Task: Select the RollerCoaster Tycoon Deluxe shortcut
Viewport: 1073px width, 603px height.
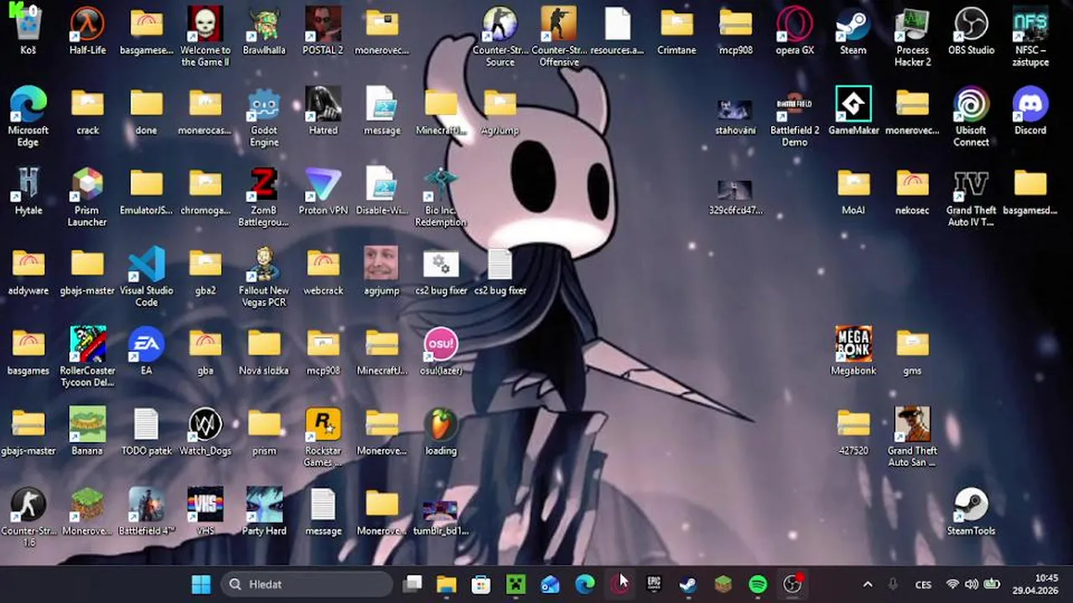Action: tap(87, 357)
